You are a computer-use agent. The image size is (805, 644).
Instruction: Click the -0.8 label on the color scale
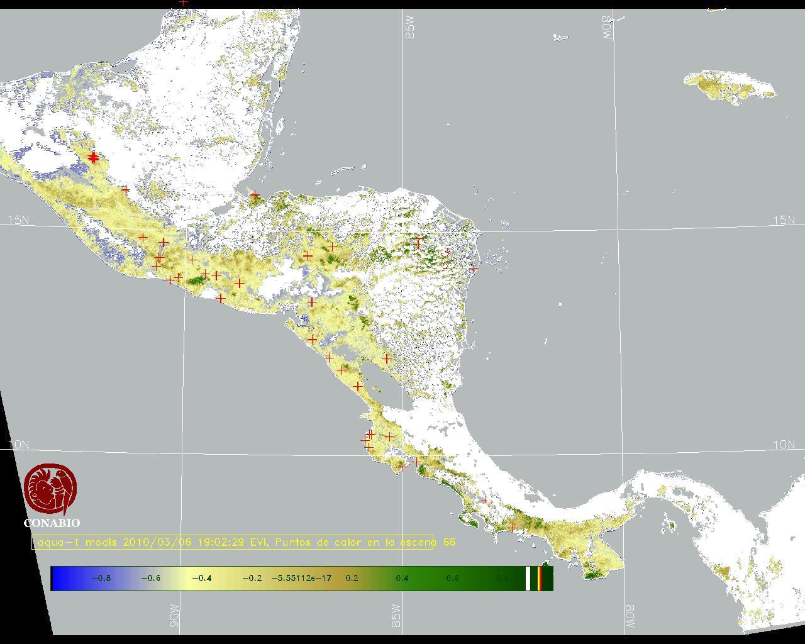tap(101, 578)
